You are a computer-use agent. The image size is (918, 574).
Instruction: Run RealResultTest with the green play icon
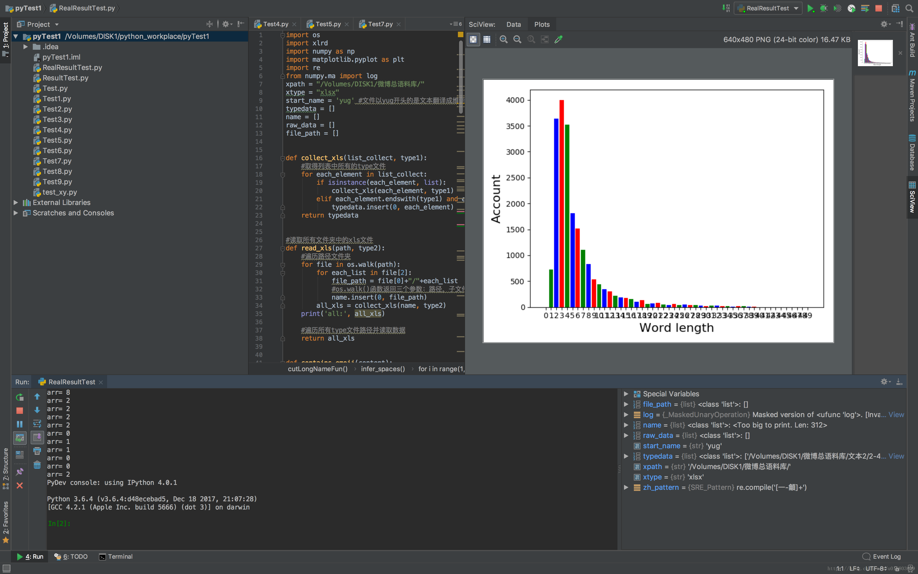click(811, 8)
